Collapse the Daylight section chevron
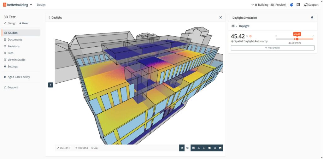The image size is (323, 159). point(237,26)
